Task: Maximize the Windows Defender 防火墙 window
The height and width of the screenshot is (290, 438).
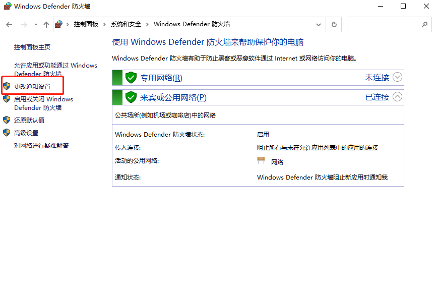Action: [403, 6]
